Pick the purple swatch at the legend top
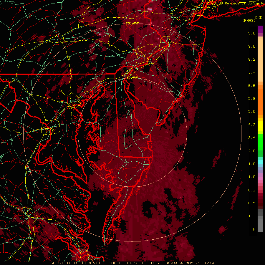Image resolution: width=265 pixels, height=265 pixels. [x=260, y=29]
